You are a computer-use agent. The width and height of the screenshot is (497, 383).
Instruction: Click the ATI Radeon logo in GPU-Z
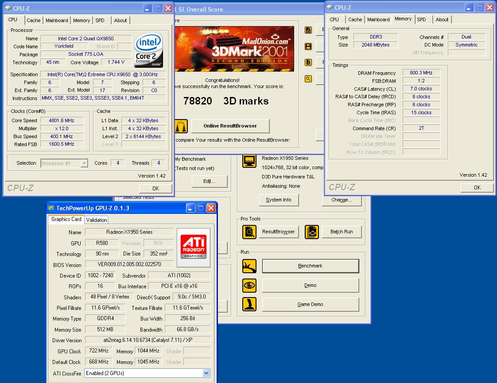pyautogui.click(x=193, y=248)
